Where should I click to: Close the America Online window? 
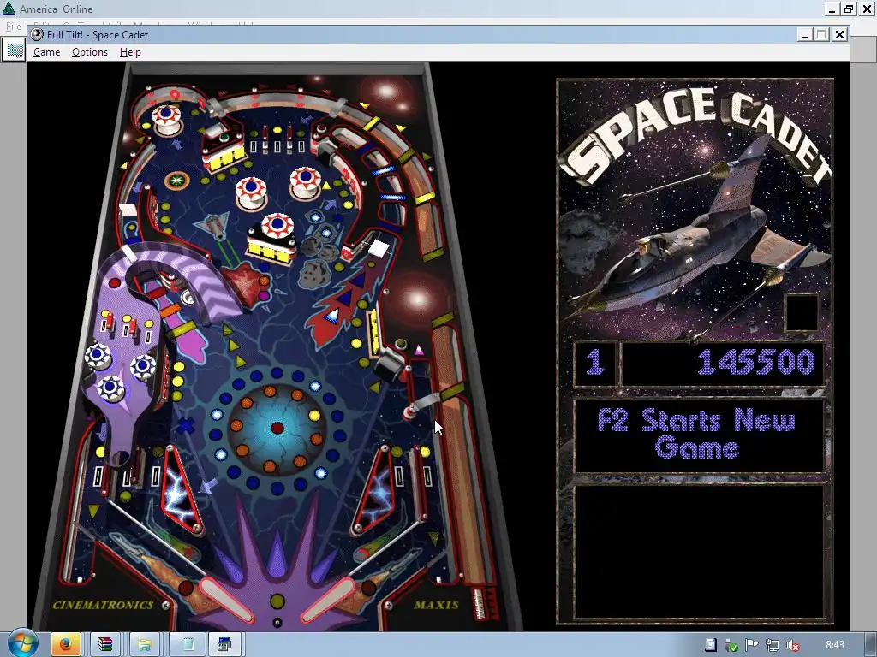tap(867, 9)
